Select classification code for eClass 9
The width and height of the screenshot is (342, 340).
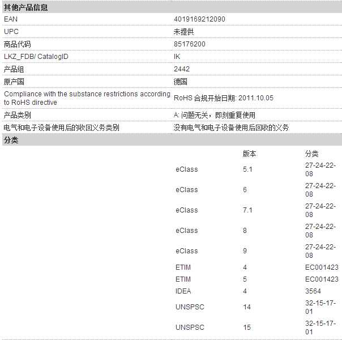pos(320,251)
